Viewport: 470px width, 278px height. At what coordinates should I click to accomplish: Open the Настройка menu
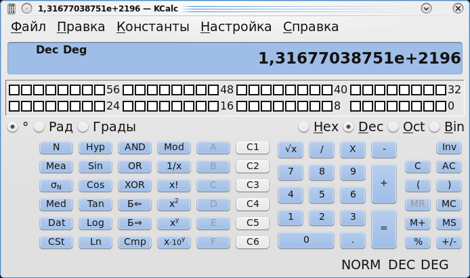coord(236,26)
